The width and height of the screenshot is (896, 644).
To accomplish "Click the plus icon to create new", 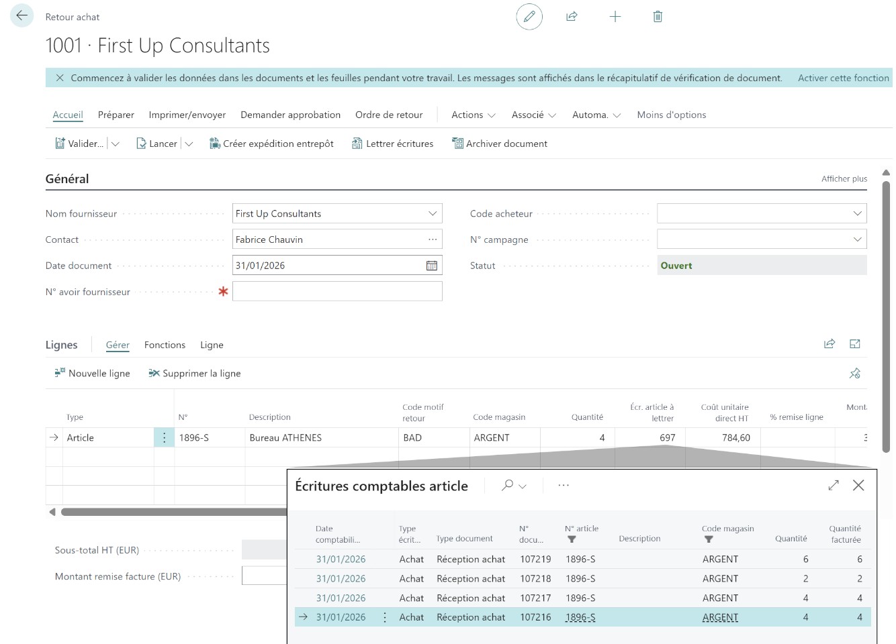I will (x=615, y=17).
